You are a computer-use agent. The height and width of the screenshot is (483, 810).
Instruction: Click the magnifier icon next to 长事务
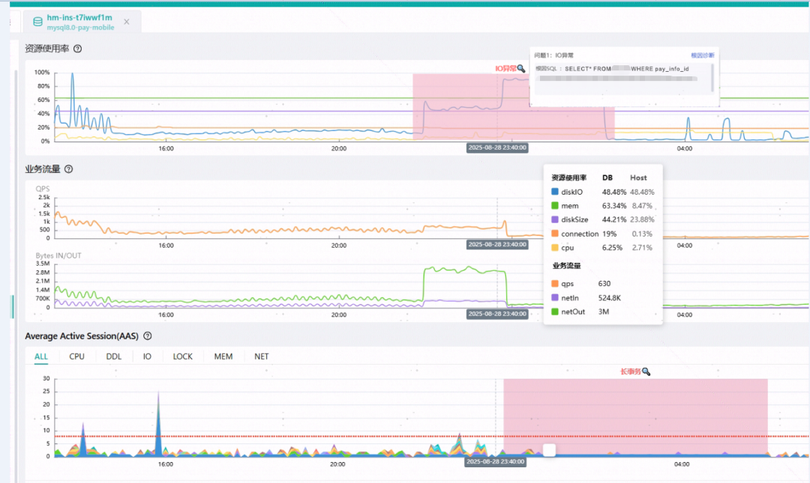tap(646, 371)
